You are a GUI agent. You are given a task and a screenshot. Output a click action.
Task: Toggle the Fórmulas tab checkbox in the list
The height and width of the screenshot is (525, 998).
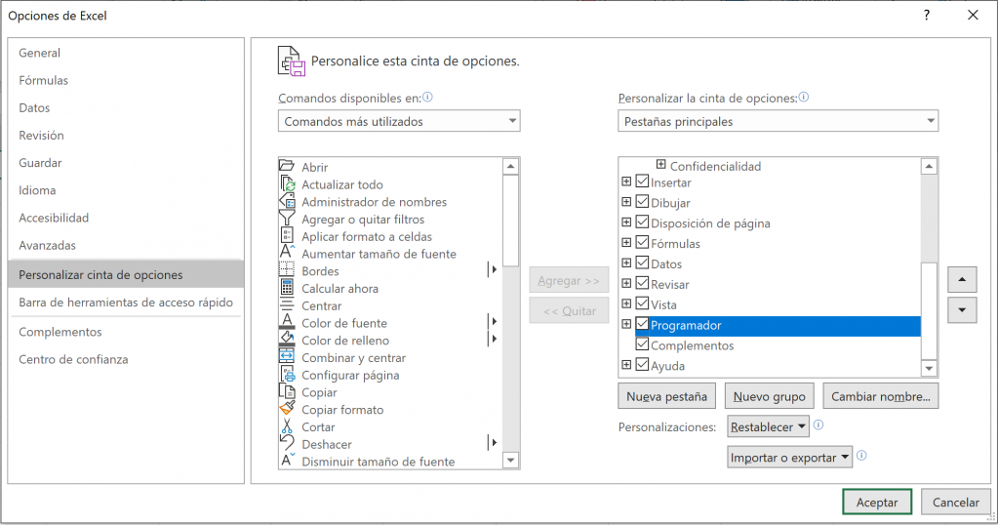coord(642,242)
